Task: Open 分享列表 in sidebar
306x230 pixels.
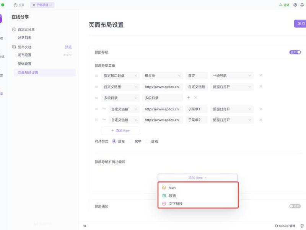Action: coord(24,37)
